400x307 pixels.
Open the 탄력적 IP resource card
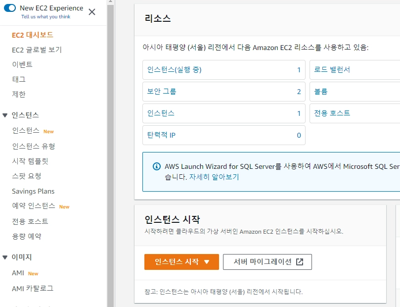pyautogui.click(x=223, y=135)
